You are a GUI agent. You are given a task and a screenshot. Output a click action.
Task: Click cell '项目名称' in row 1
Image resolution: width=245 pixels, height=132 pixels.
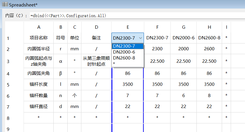pos(38,38)
